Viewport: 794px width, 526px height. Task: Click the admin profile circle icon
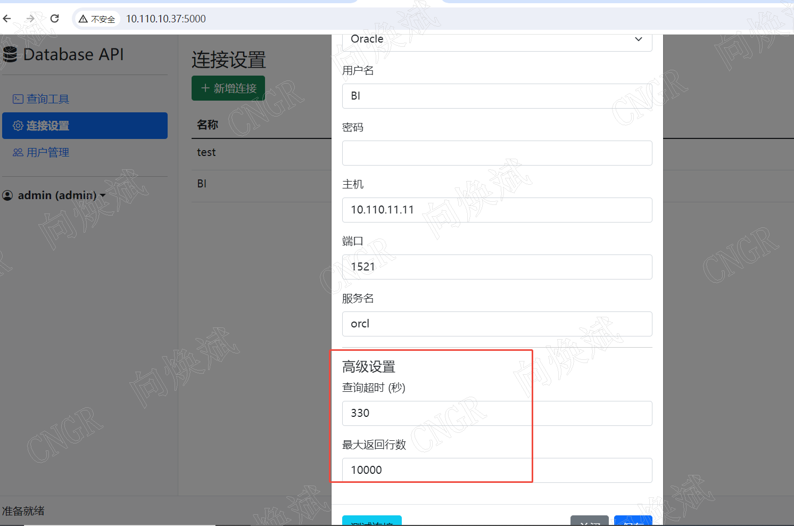point(7,195)
